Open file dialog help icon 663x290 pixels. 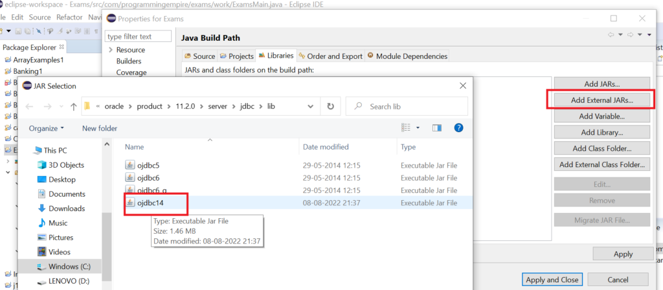coord(458,128)
